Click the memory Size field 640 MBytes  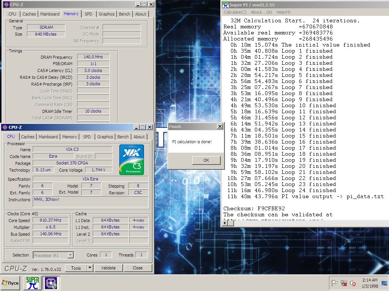pyautogui.click(x=46, y=34)
